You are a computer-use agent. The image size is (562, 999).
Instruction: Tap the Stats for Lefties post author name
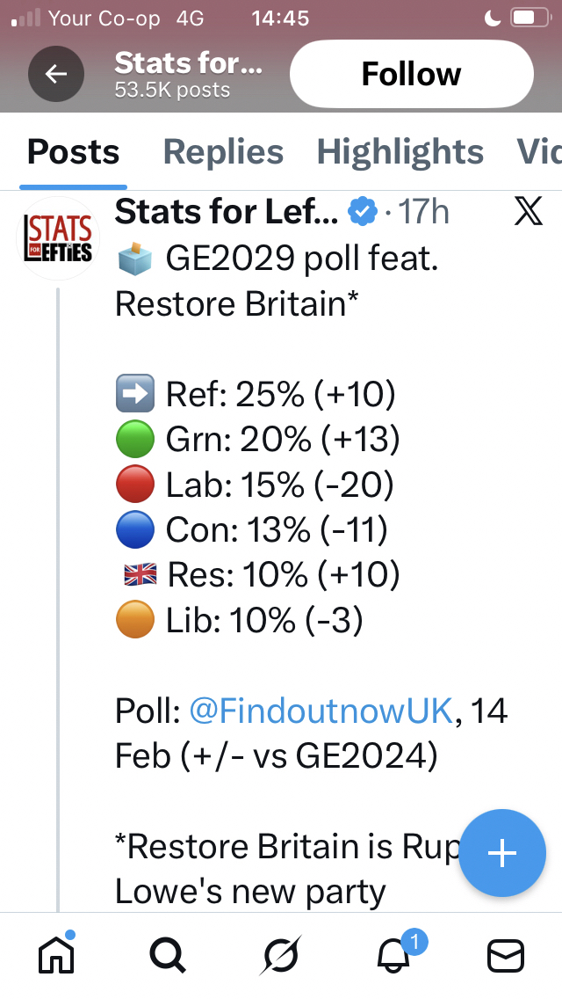coord(227,213)
